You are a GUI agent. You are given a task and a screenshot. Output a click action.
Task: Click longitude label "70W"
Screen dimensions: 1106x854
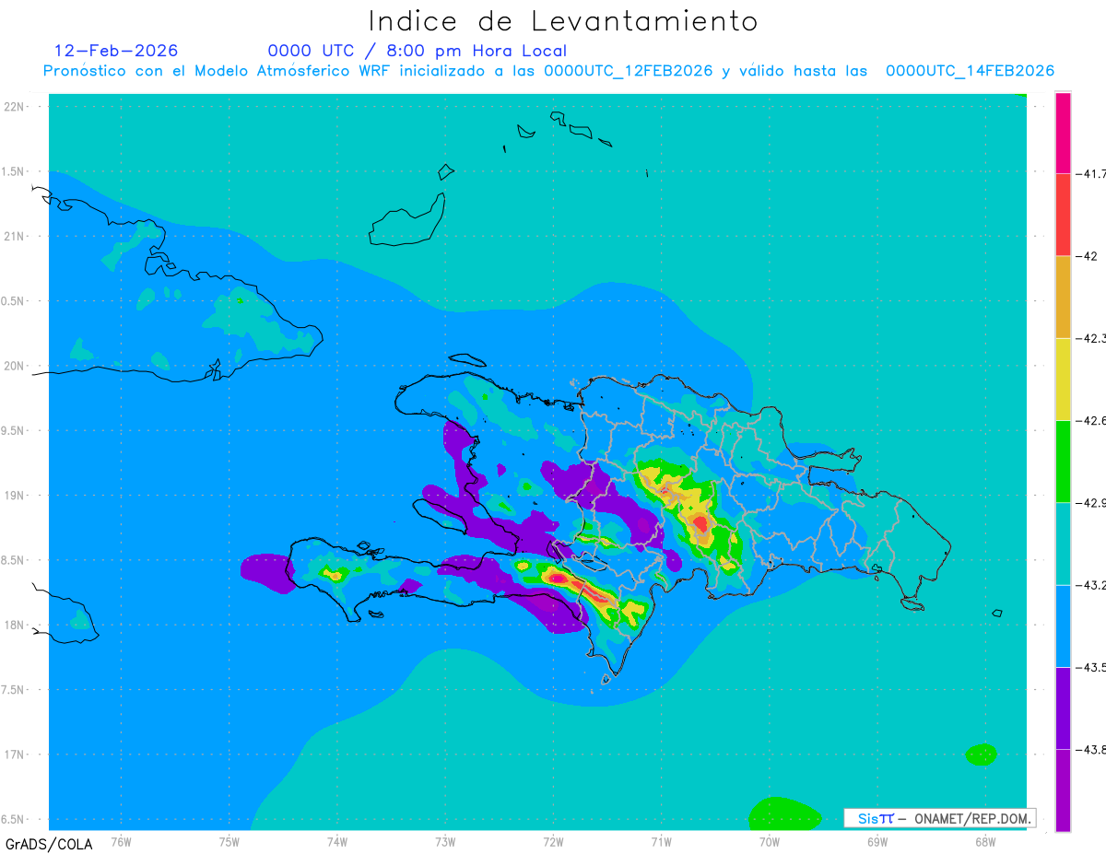point(770,840)
